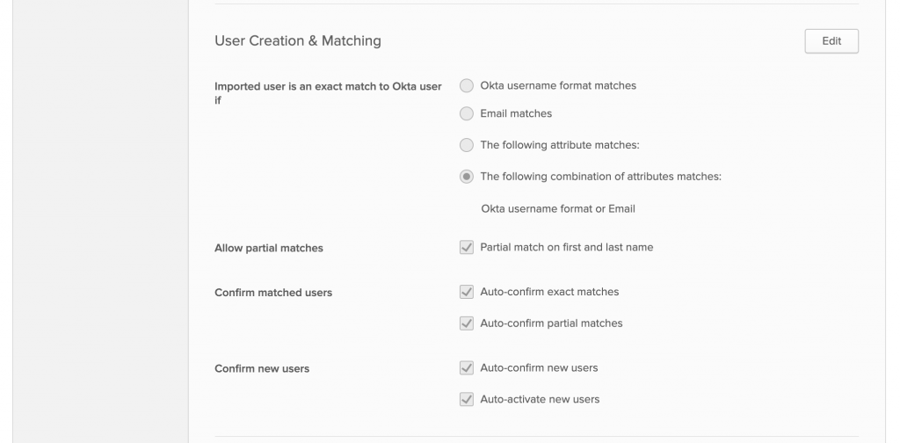Select the Okta username format matches radio button
The width and height of the screenshot is (900, 443).
tap(467, 85)
